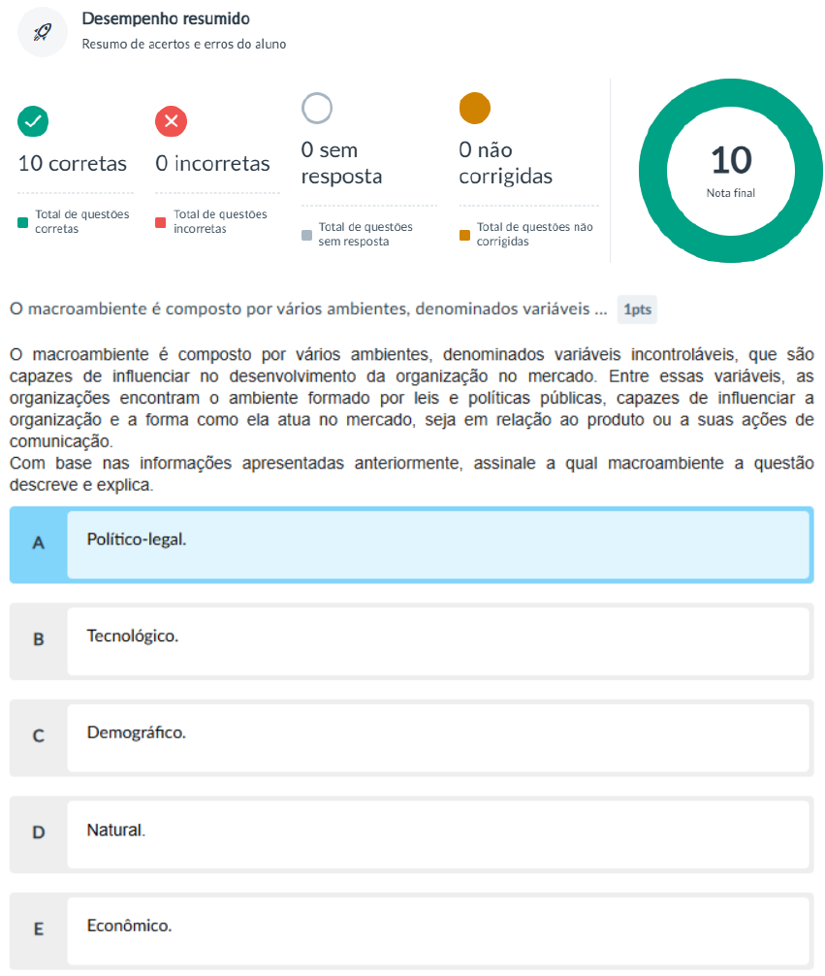This screenshot has width=825, height=976.
Task: Click the empty gray circle unanswered icon
Action: tap(317, 108)
